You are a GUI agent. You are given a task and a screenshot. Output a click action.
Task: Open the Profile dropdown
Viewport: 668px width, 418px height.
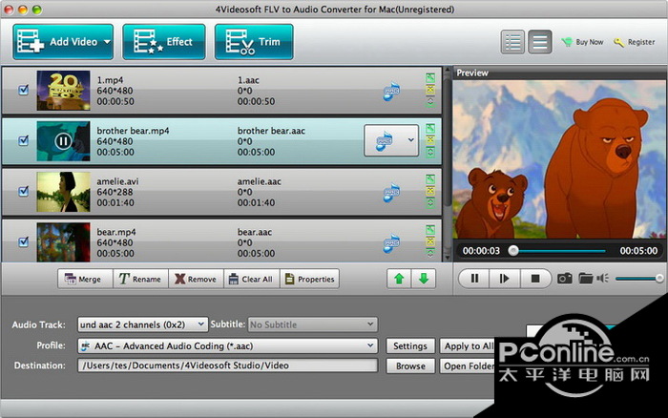coord(227,346)
